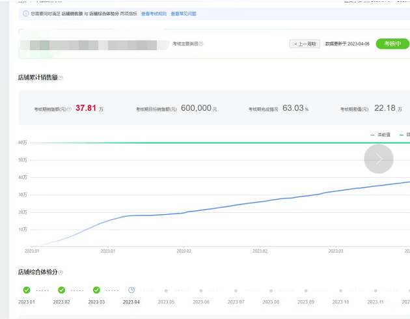Click the green 60万 target line
Viewport: 410px width, 319px height.
click(195, 143)
